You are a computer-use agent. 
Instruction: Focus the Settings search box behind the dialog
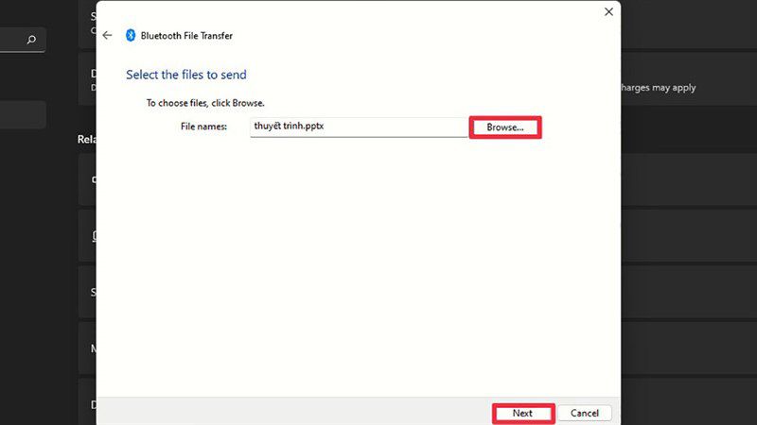pyautogui.click(x=23, y=40)
